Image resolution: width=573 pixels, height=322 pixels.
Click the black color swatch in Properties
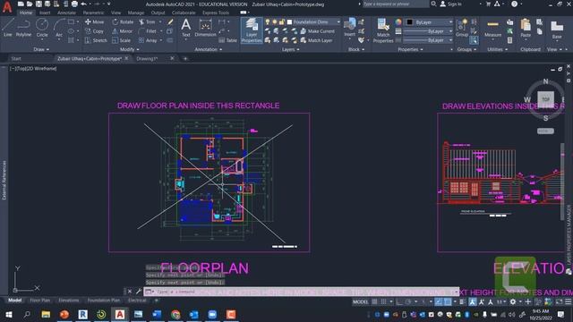(x=410, y=22)
